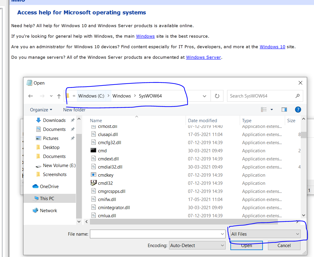Open the recent locations chevron

tap(51, 96)
